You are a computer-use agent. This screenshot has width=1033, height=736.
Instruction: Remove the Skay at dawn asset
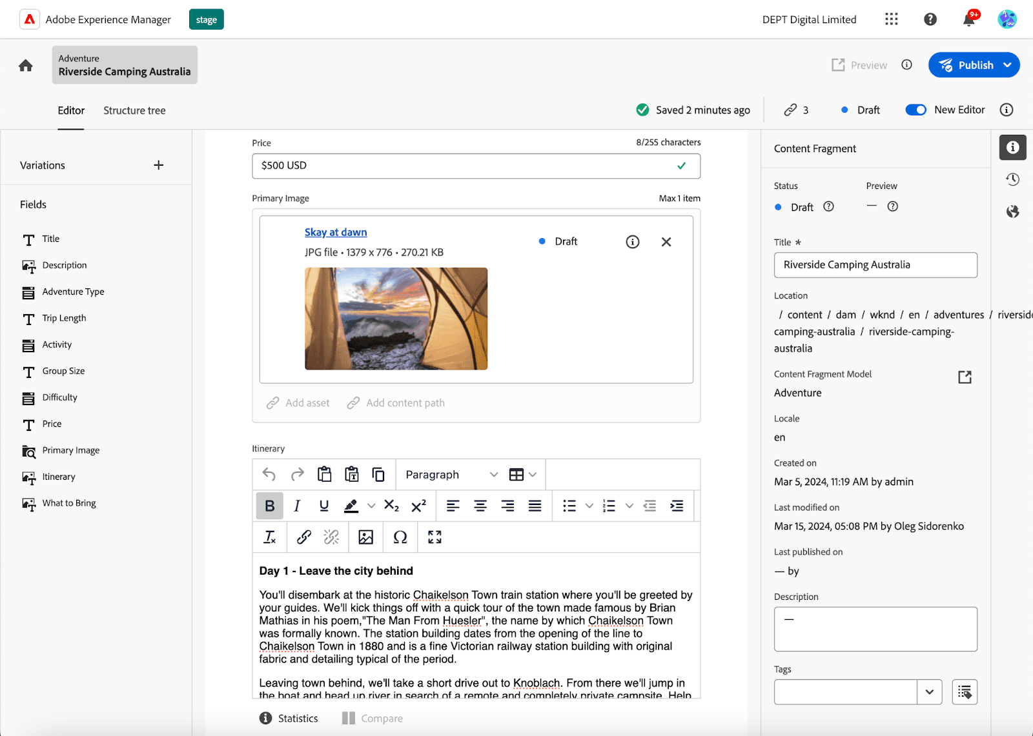tap(666, 242)
